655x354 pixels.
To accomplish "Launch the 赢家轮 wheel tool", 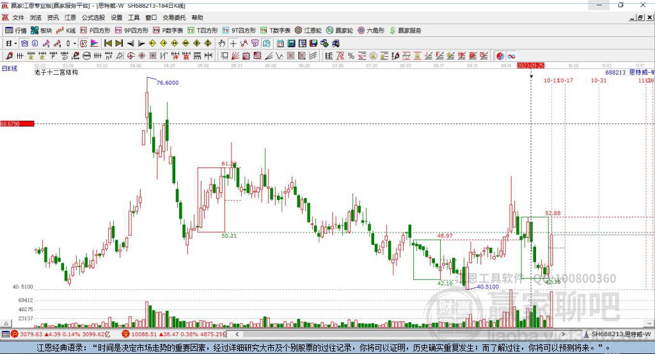I will (x=340, y=31).
